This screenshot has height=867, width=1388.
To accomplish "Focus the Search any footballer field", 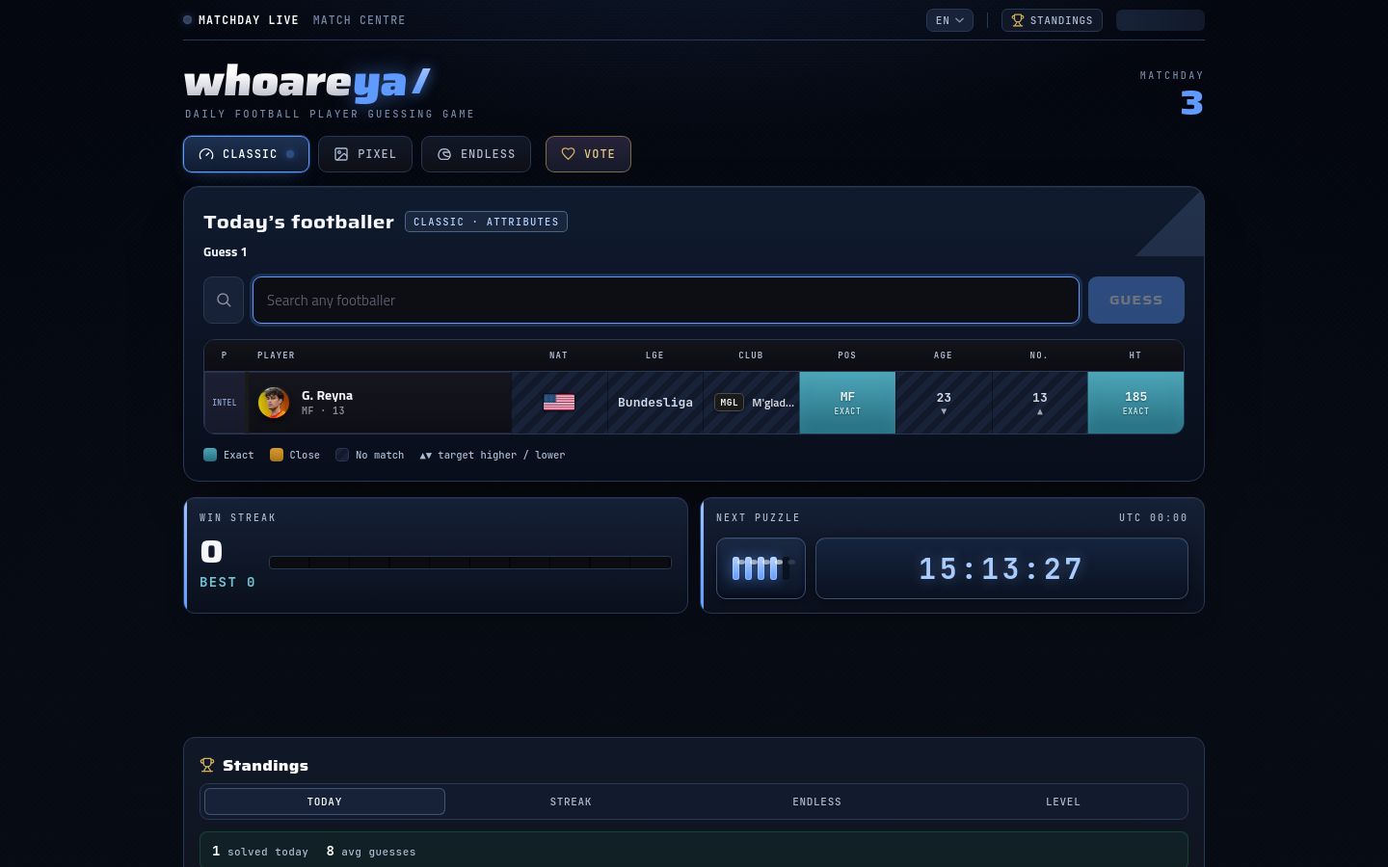I will 666,301.
